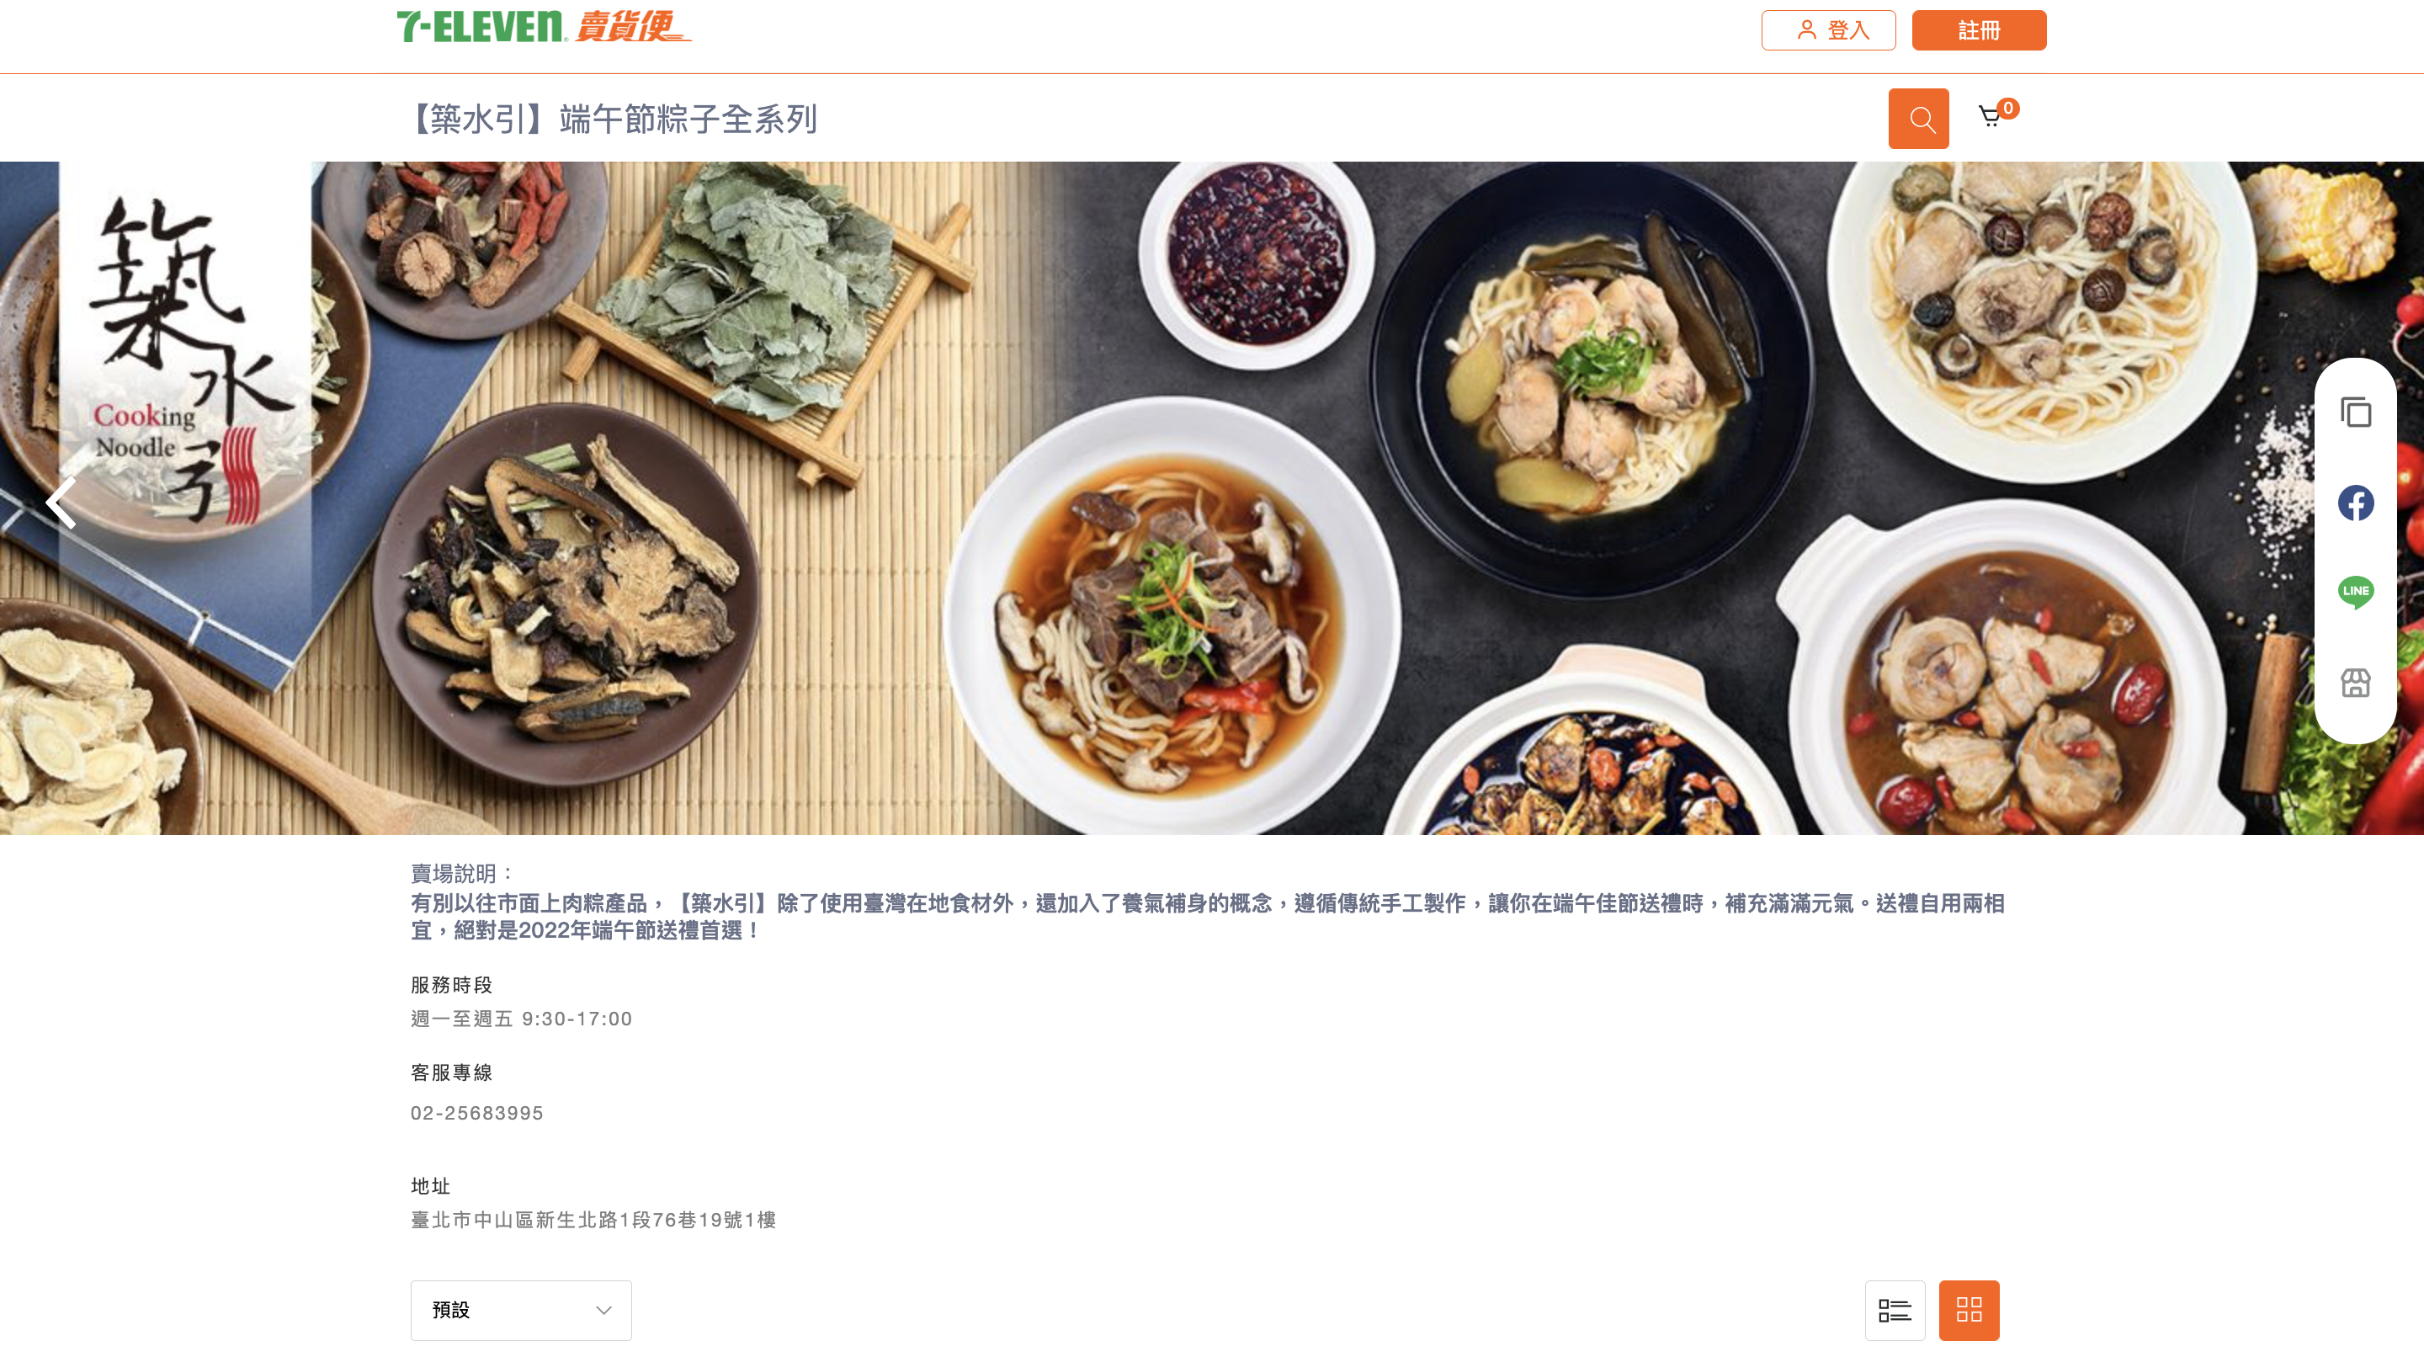The image size is (2424, 1357).
Task: Open the orange search button
Action: tap(1918, 119)
